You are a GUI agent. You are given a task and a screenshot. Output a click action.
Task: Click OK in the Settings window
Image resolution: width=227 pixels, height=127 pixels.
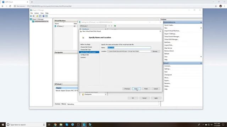133,98
